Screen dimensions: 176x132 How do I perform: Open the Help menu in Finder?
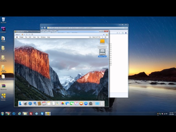coord(48,37)
